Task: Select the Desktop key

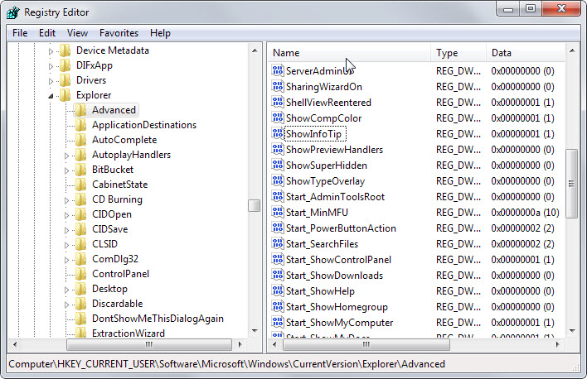Action: 109,289
